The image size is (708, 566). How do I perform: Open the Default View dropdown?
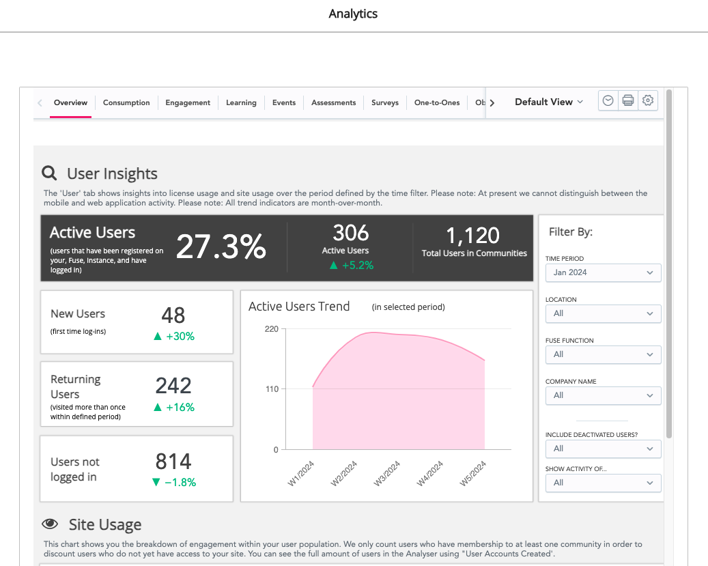(x=549, y=102)
